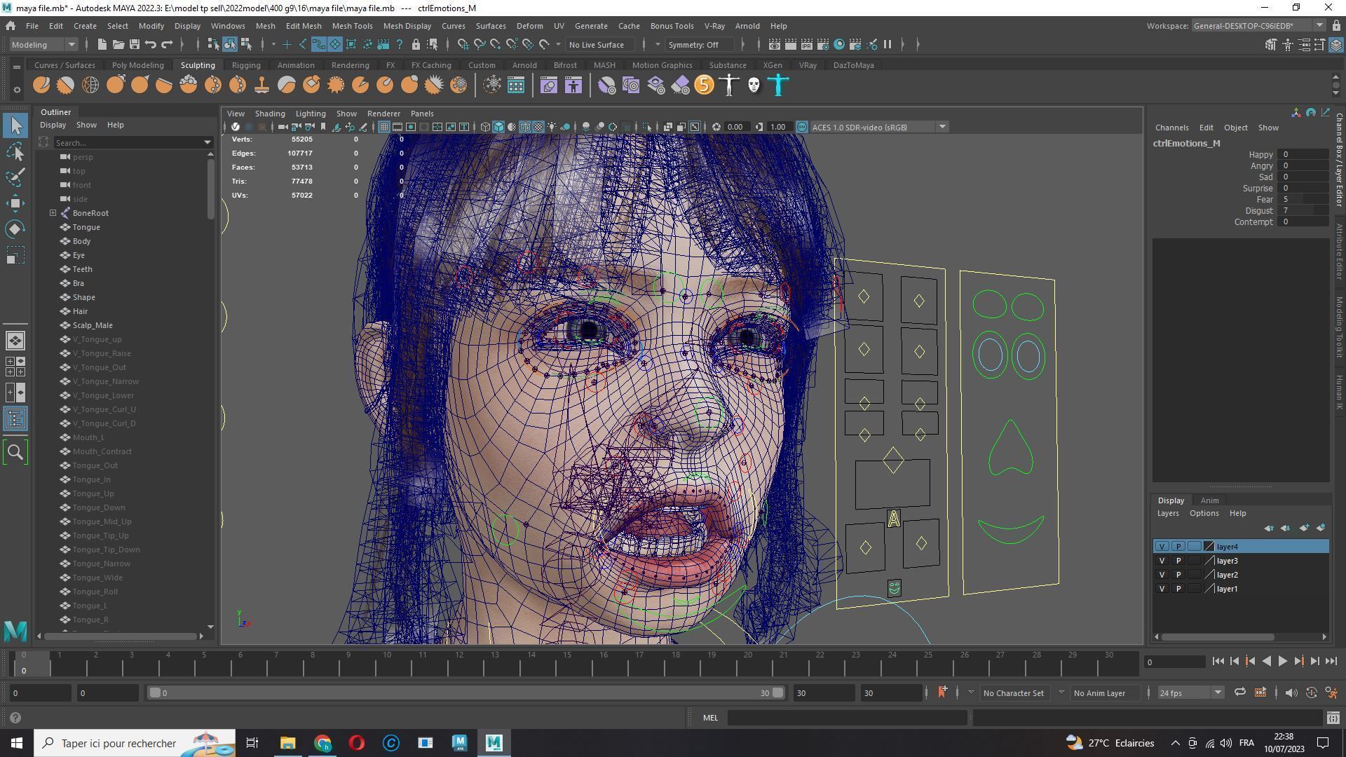
Task: Click the Undo arrow icon
Action: click(151, 44)
